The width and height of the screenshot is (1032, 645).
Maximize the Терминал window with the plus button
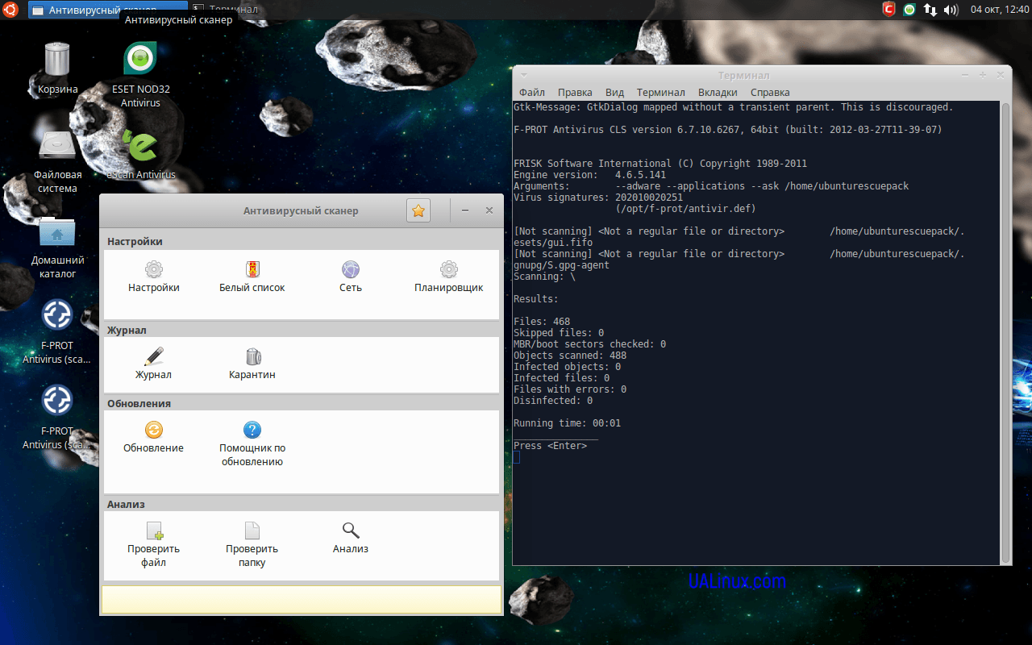(x=983, y=75)
